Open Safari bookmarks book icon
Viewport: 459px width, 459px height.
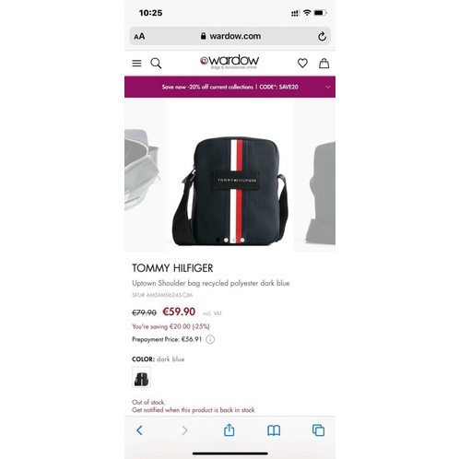(x=274, y=430)
